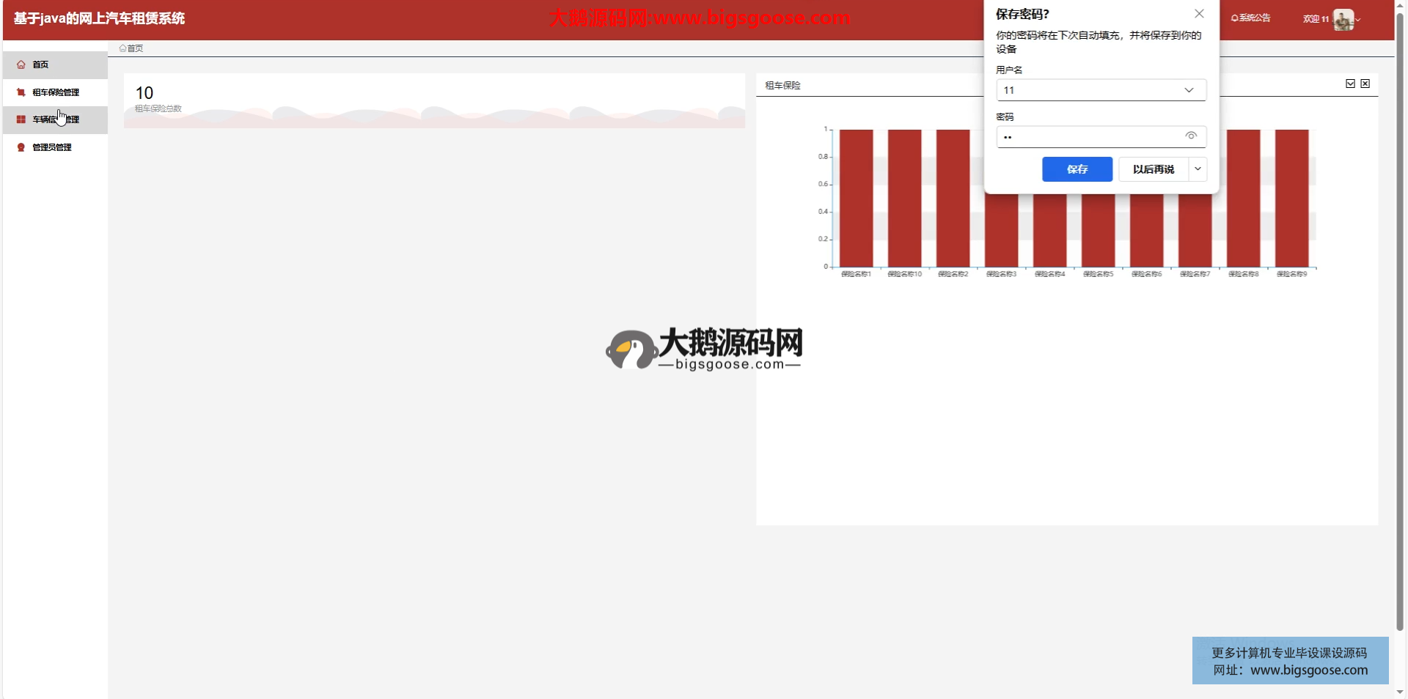The height and width of the screenshot is (699, 1408).
Task: Expand the user menu chevron beside avatar
Action: click(1358, 20)
